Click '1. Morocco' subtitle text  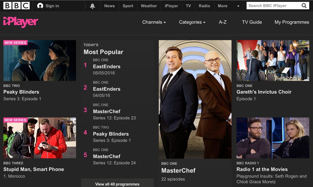14,176
